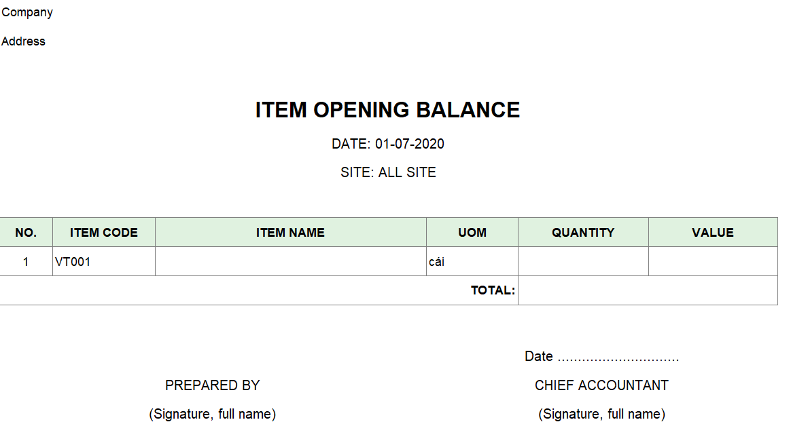The height and width of the screenshot is (441, 791).
Task: Click the ITEM OPENING BALANCE title
Action: pyautogui.click(x=387, y=110)
